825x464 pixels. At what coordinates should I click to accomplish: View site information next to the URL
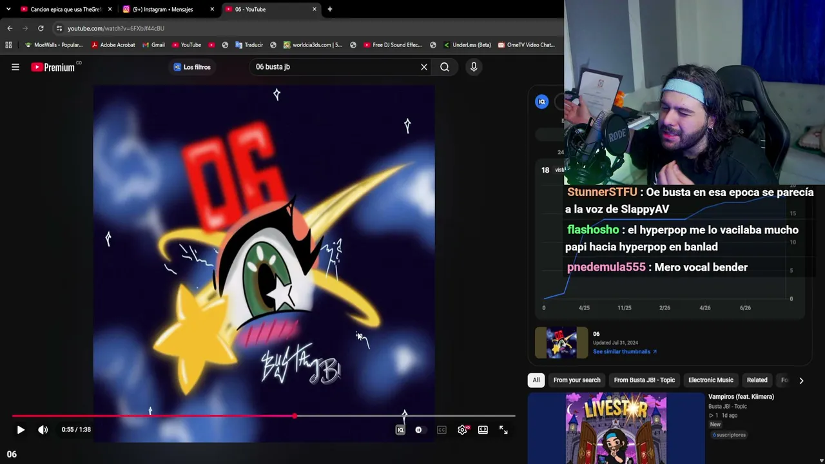point(59,28)
